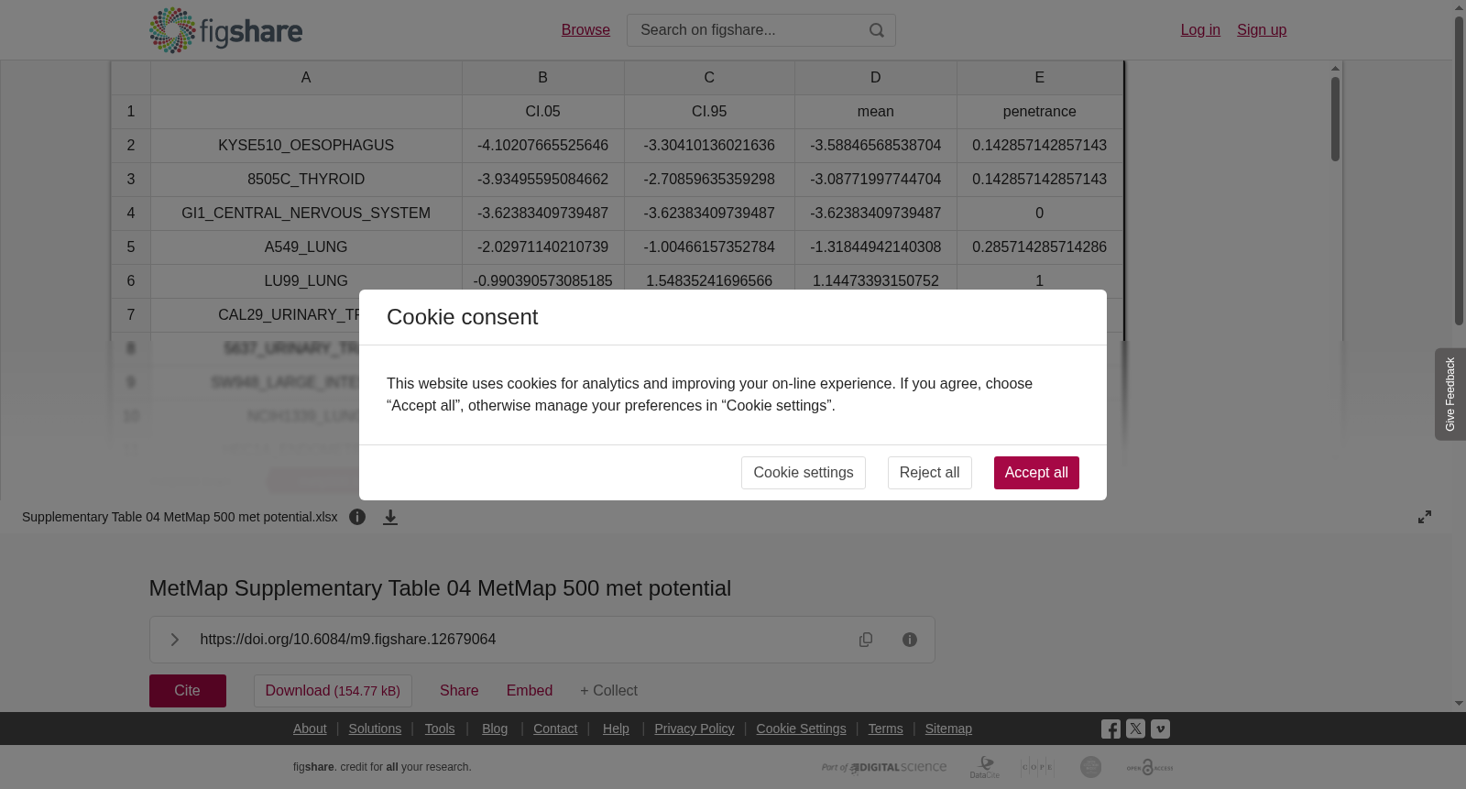Open figshare Facebook page icon

pyautogui.click(x=1110, y=729)
